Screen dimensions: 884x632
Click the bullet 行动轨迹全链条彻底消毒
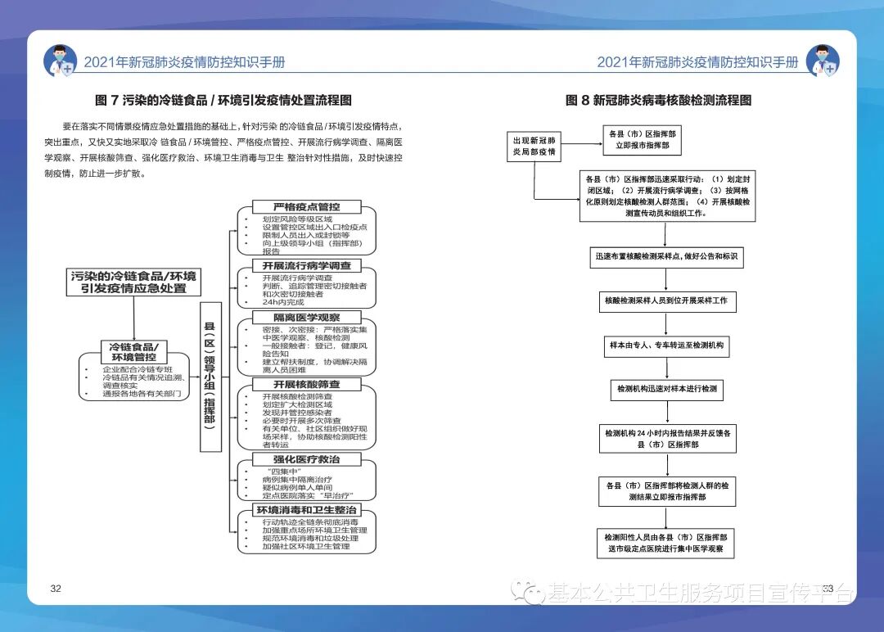coord(310,522)
